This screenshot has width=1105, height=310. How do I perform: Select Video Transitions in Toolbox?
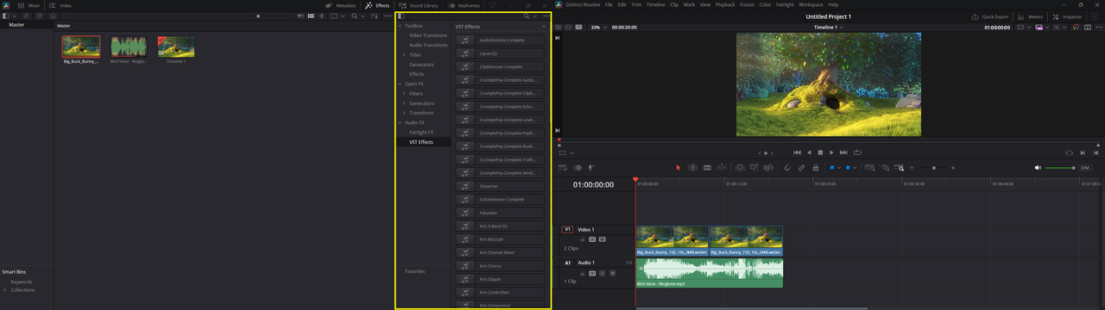[x=428, y=35]
